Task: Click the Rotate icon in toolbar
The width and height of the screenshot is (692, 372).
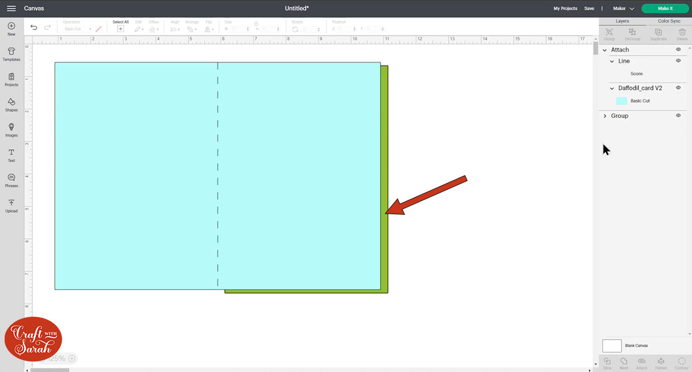Action: (295, 29)
